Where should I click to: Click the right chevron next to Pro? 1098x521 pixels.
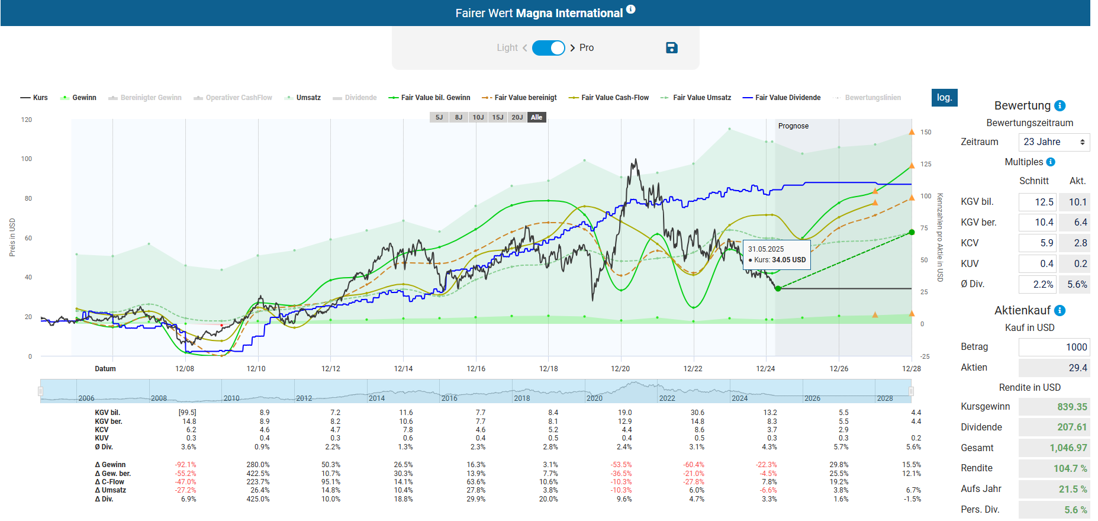coord(572,48)
